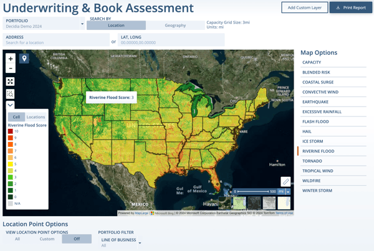Click the score 3 green swatch
The image size is (374, 251).
(x=10, y=178)
